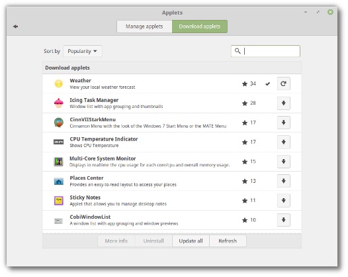Select the Sticky Notes title

[85, 197]
